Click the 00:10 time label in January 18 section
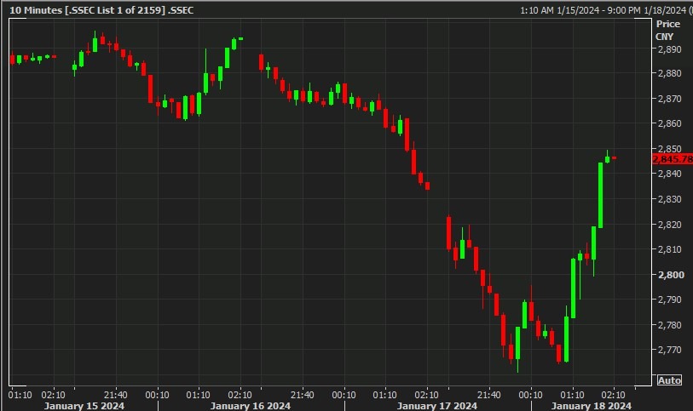693x411 pixels. (x=530, y=395)
